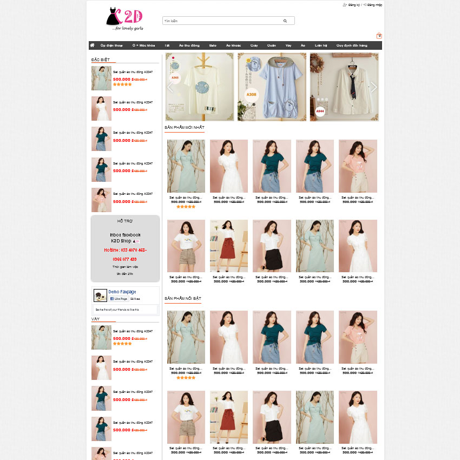
Task: Open the Áo thu đông menu
Action: pyautogui.click(x=189, y=45)
